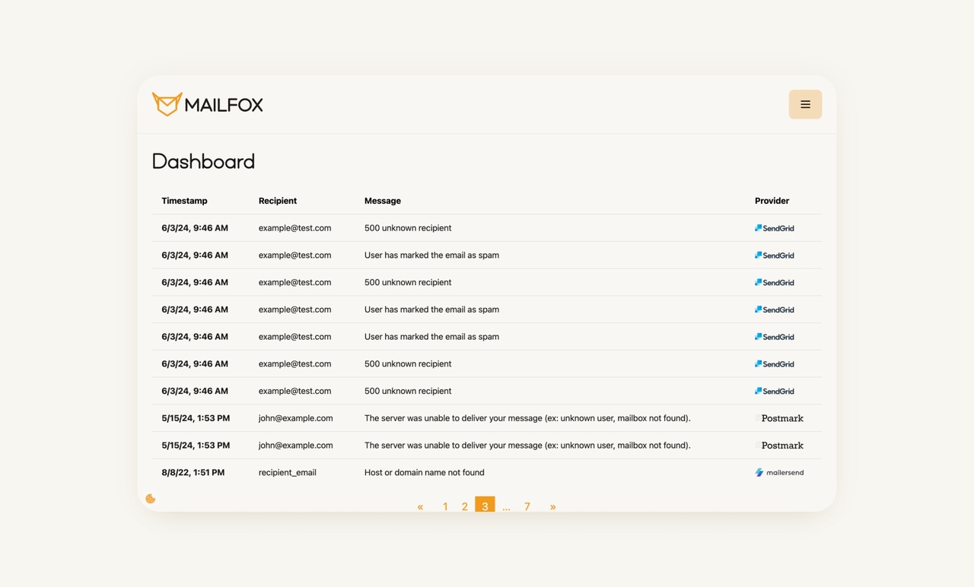Sort by the Timestamp column header
Viewport: 974px width, 587px height.
click(184, 201)
